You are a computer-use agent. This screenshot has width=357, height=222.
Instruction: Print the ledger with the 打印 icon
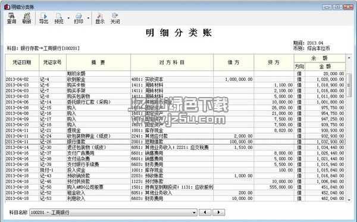(x=79, y=18)
